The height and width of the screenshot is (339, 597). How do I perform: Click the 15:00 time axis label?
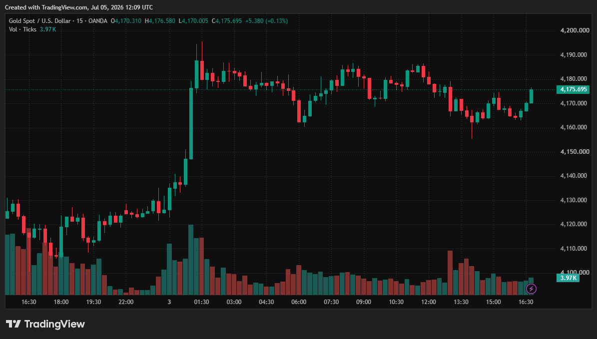(x=494, y=302)
